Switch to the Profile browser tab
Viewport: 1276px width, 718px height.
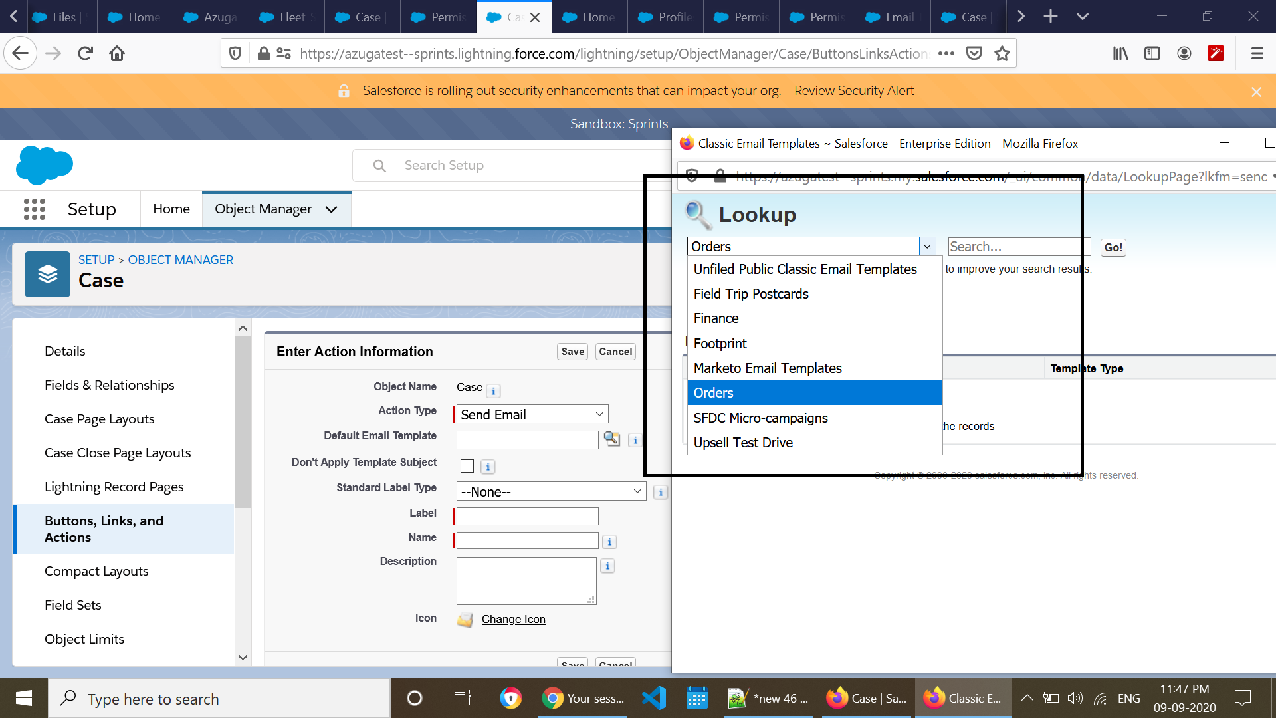pos(665,17)
